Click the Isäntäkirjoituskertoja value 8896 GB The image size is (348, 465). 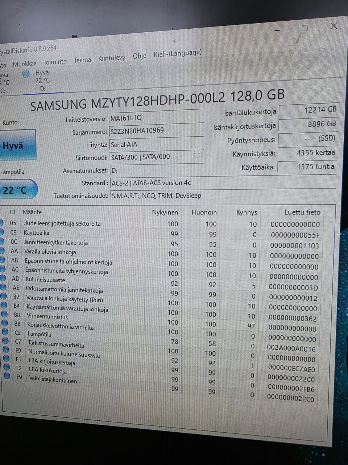click(308, 124)
